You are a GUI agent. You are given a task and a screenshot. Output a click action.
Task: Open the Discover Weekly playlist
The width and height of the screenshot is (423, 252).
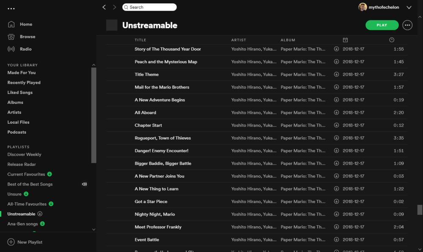(24, 154)
